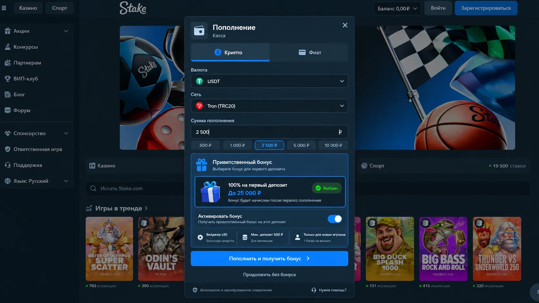Screen dimensions: 539x303
Task: Click the secure connection shield icon
Action: click(195, 290)
